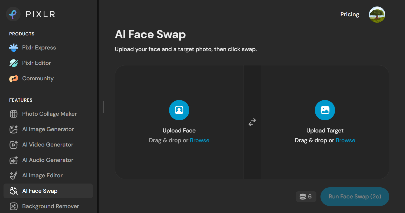Screen dimensions: 405x213
Task: Open the user profile avatar
Action: [x=377, y=15]
